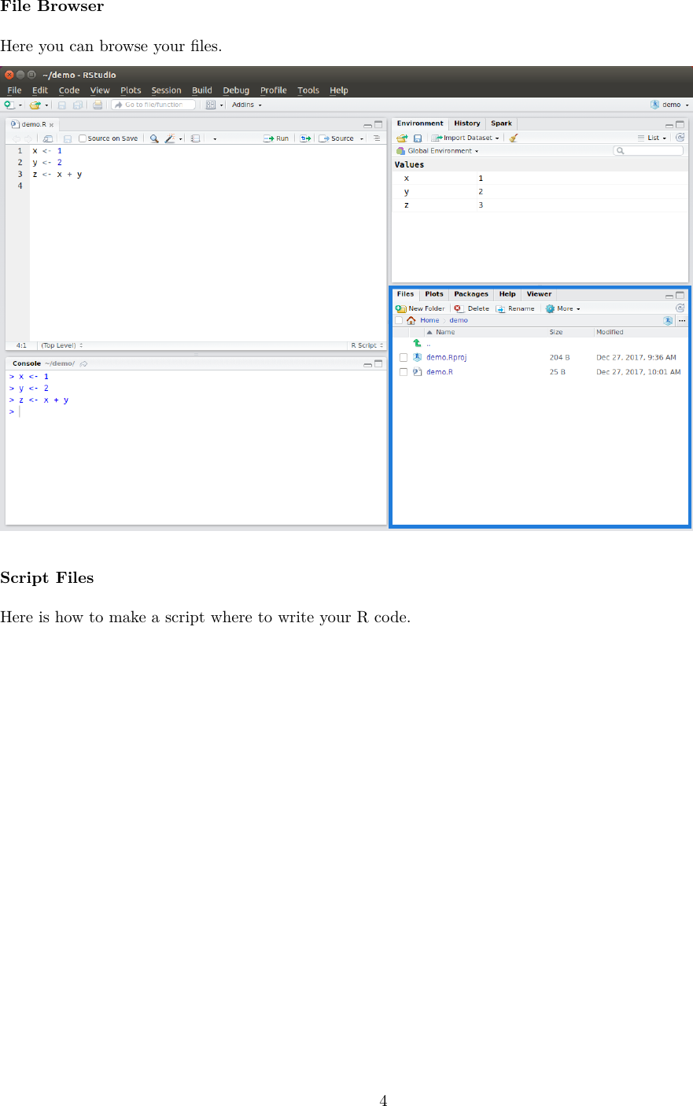
Task: Open the More dropdown in Files pane
Action: [x=563, y=308]
